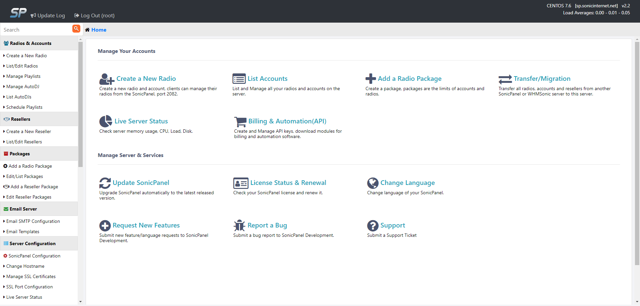Click the Update SonicPanel refresh icon
Screen dimensions: 640x306
(x=105, y=183)
